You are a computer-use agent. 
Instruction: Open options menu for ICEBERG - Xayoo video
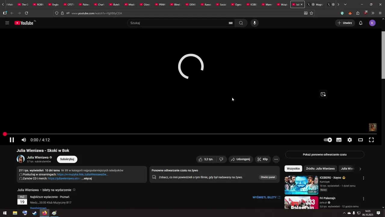(x=363, y=178)
